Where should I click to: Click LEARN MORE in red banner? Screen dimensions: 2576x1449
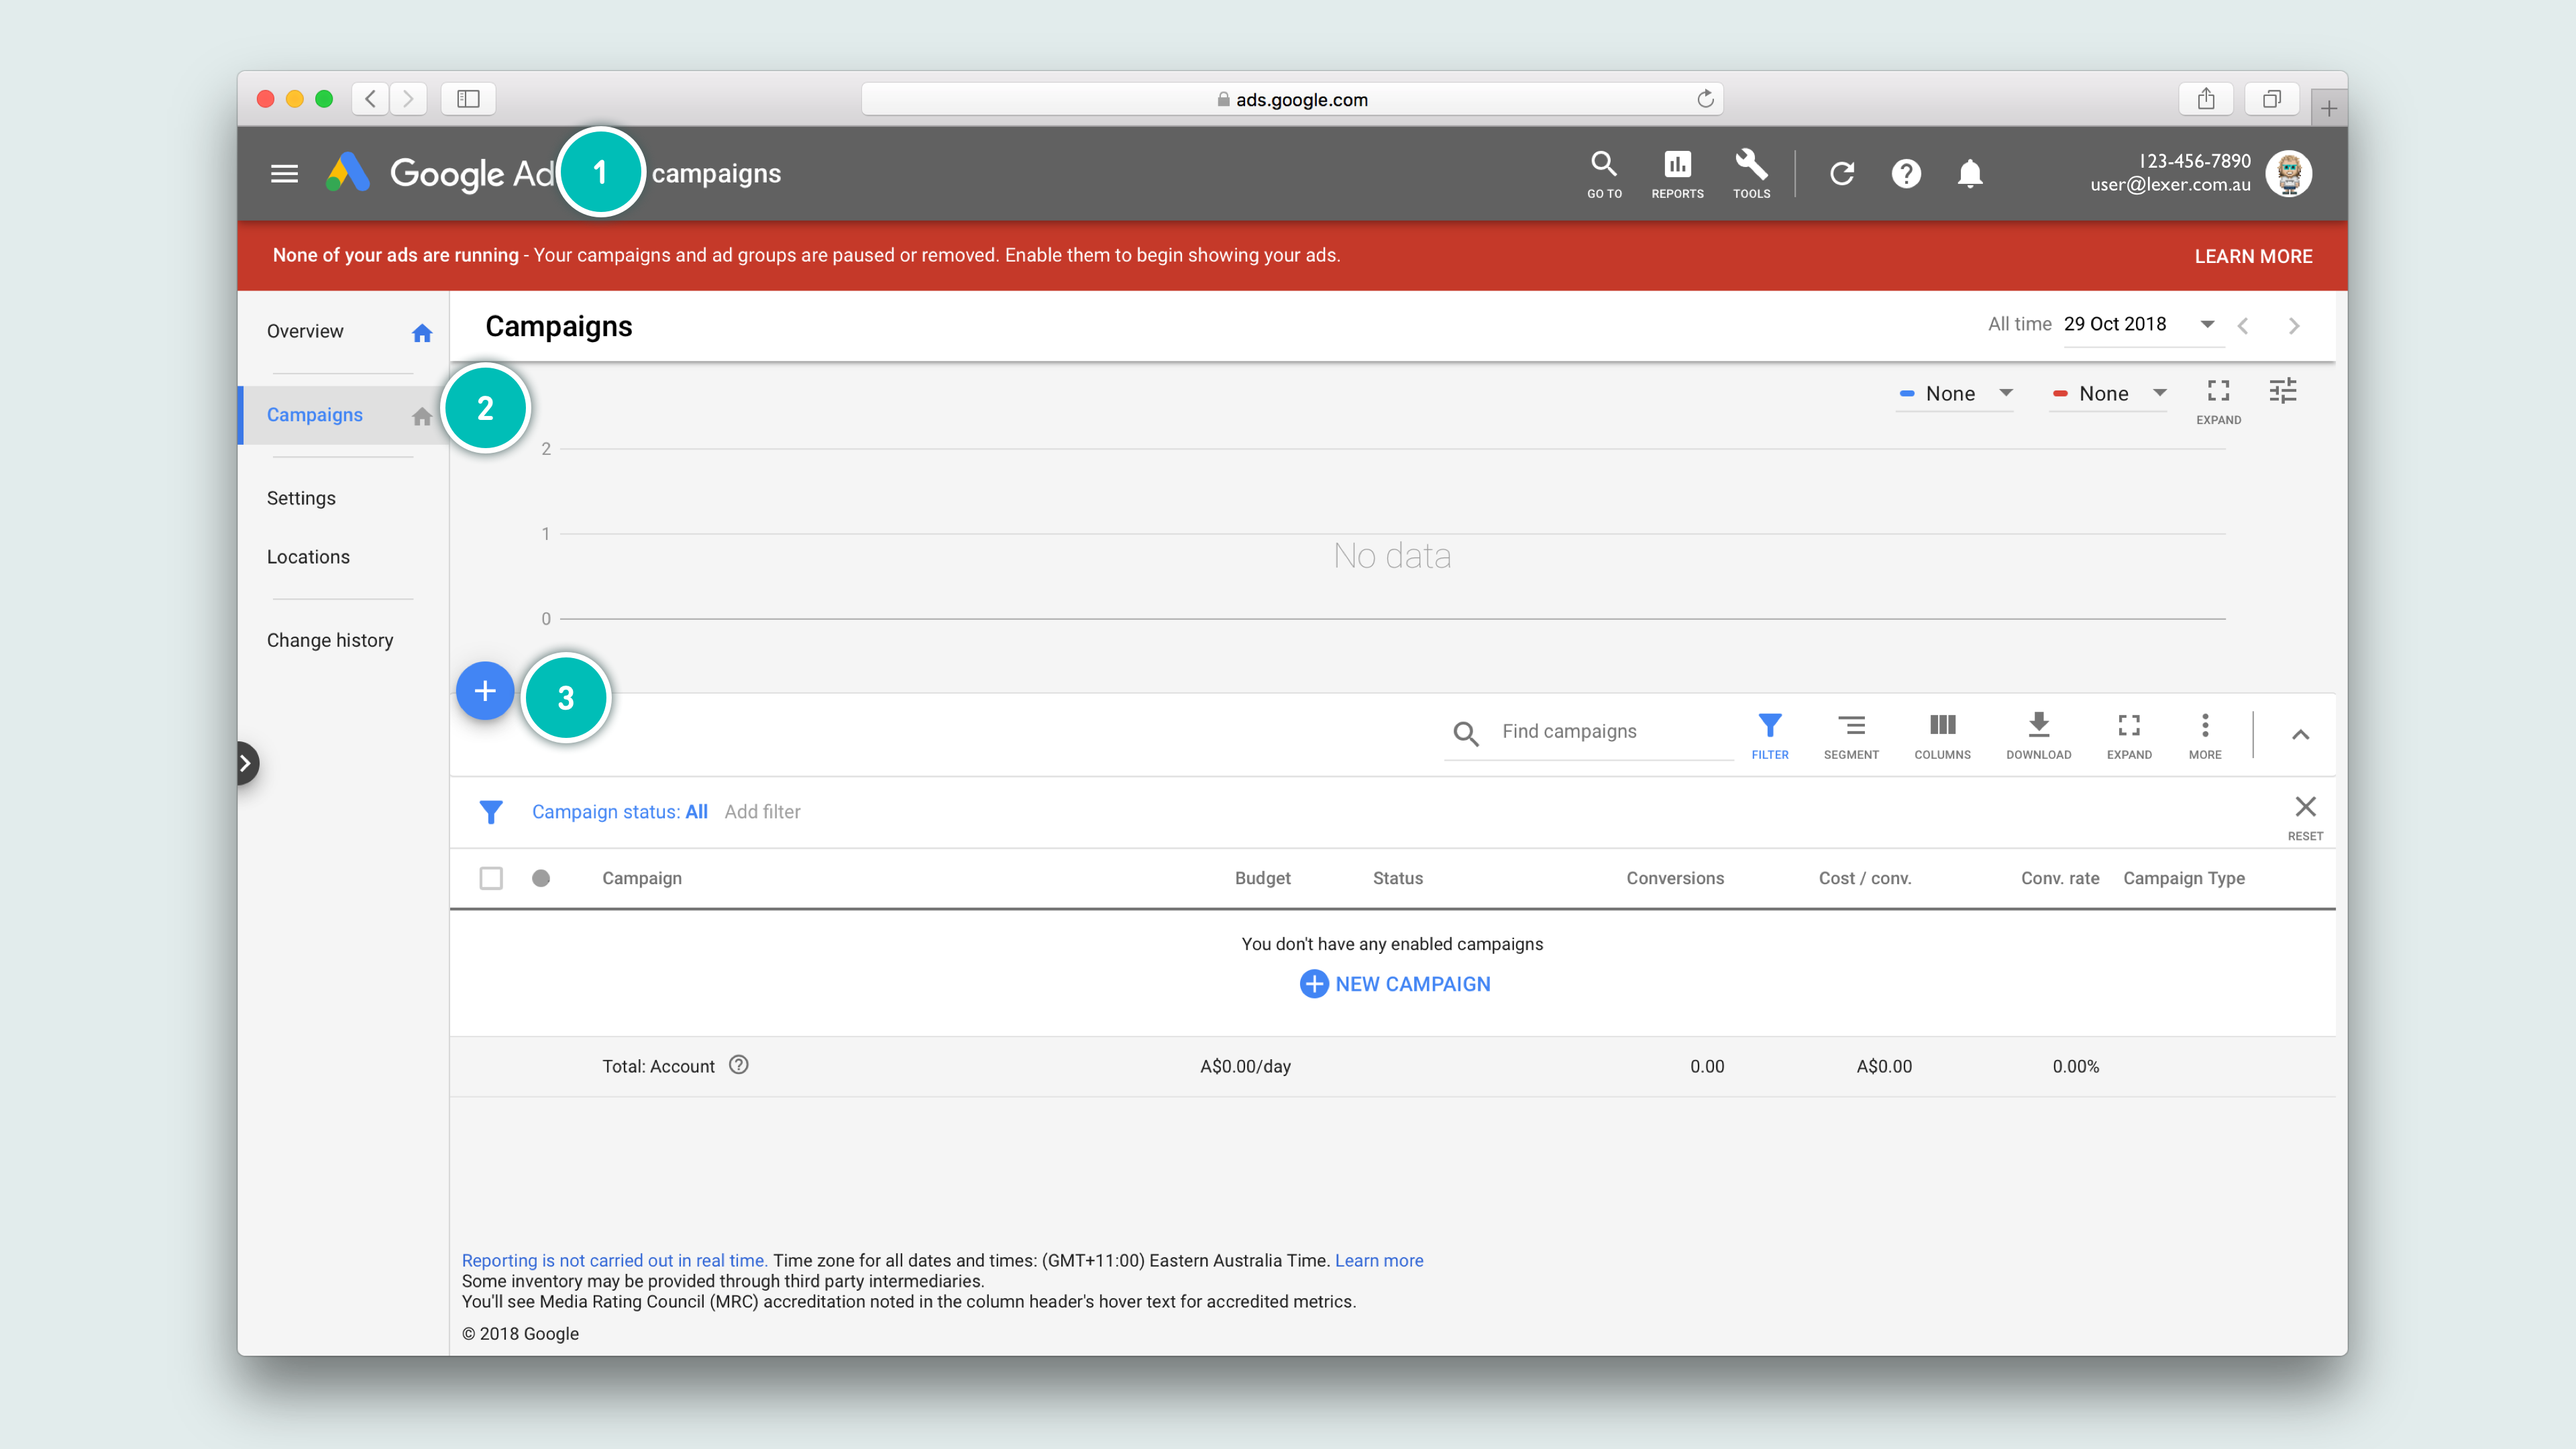[x=2253, y=256]
